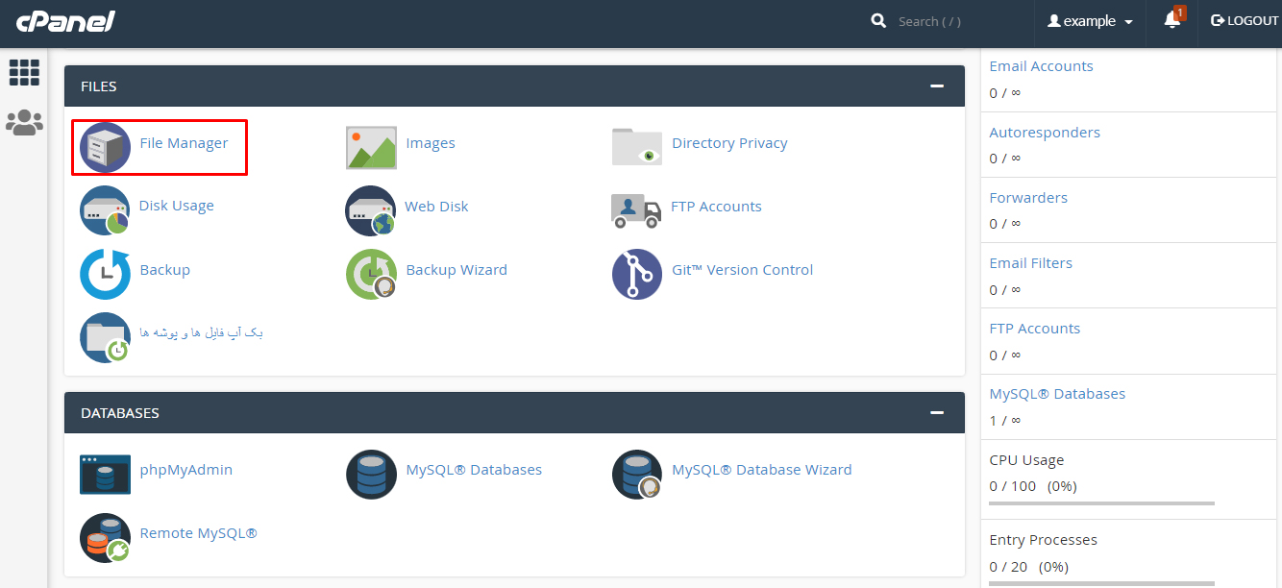Click the Remote MySQL icon
Viewport: 1282px width, 588px height.
pos(105,537)
